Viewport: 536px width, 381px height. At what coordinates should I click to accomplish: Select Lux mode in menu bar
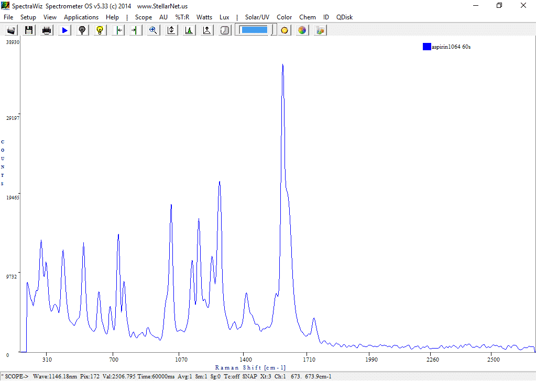click(x=224, y=17)
